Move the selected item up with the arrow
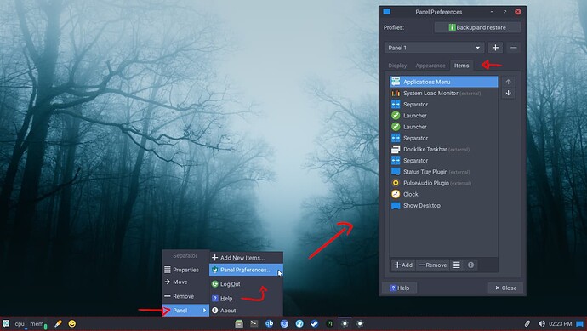The image size is (587, 331). [508, 82]
